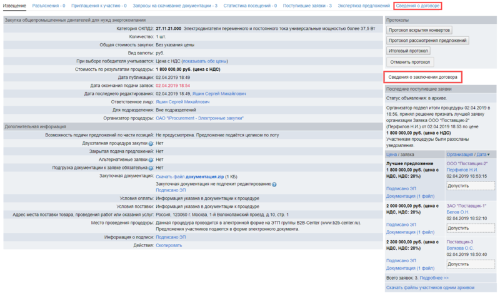Click help icon by Подгрузка документации к заявке
The width and height of the screenshot is (500, 296).
[151, 168]
